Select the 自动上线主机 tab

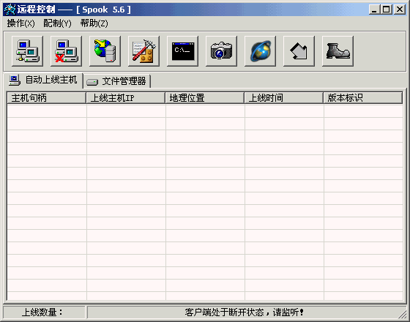coord(43,80)
